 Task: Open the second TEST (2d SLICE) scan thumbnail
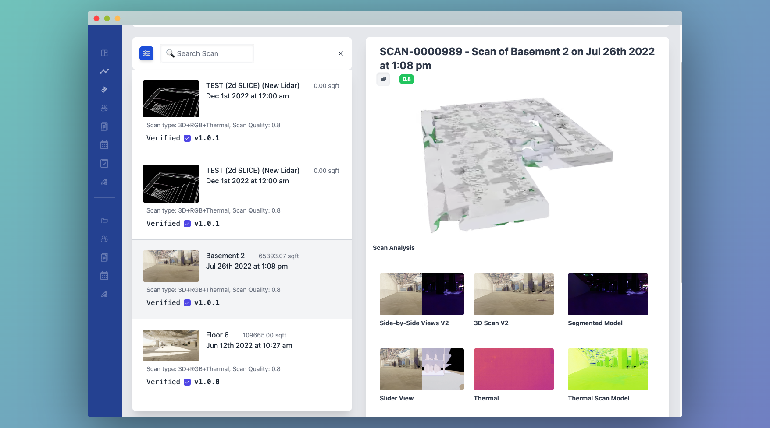(171, 184)
